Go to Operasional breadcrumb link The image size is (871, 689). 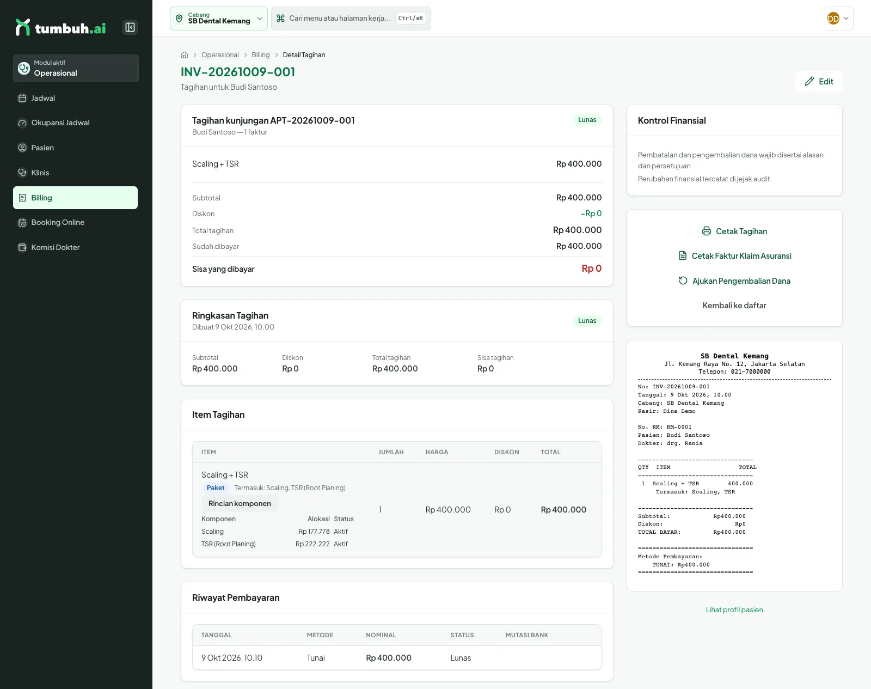pos(220,55)
